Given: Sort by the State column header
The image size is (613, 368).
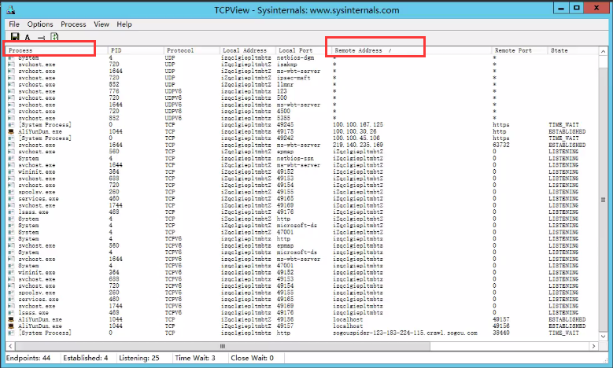Looking at the screenshot, I should point(571,50).
